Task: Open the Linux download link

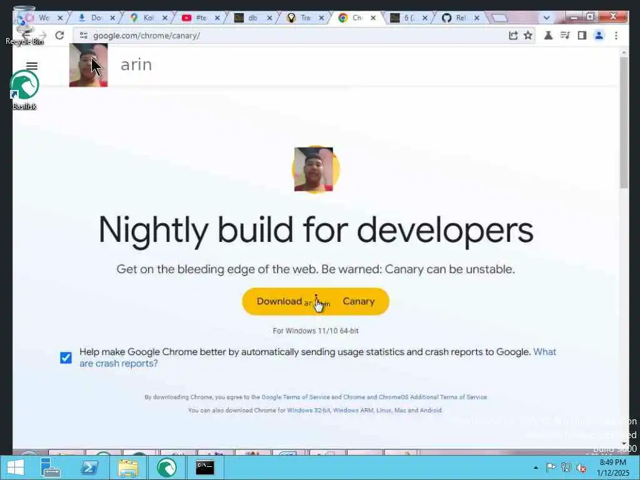Action: pos(383,410)
